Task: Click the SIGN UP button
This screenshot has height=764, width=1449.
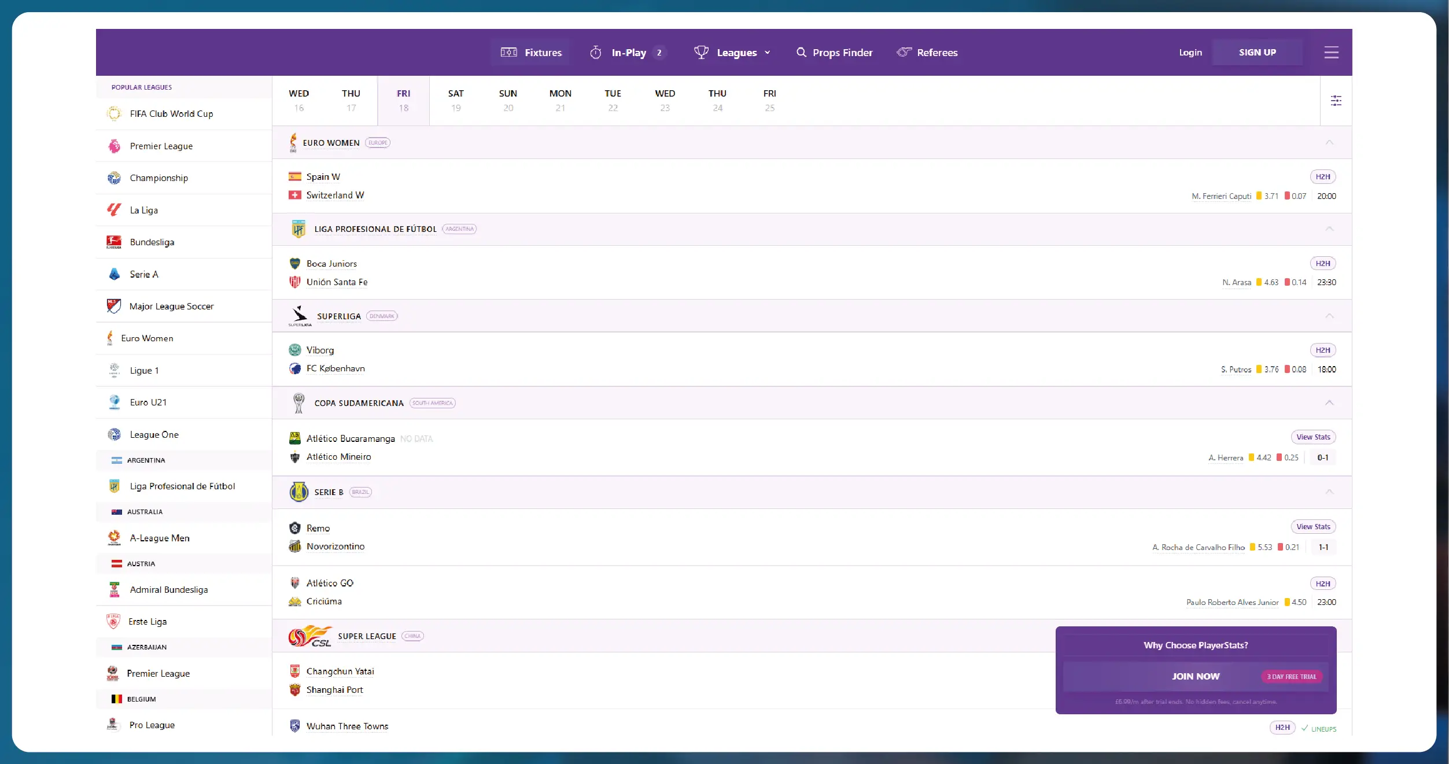Action: pos(1258,52)
